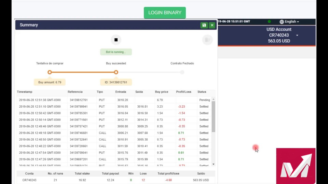Click the entry value 3018.20
This screenshot has height=184, width=328.
(122, 100)
